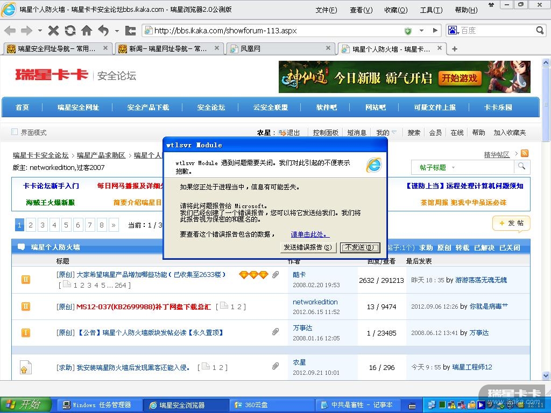Click paperclip attachment icon on 【公告】 thread
This screenshot has width=551, height=413.
pos(275,331)
